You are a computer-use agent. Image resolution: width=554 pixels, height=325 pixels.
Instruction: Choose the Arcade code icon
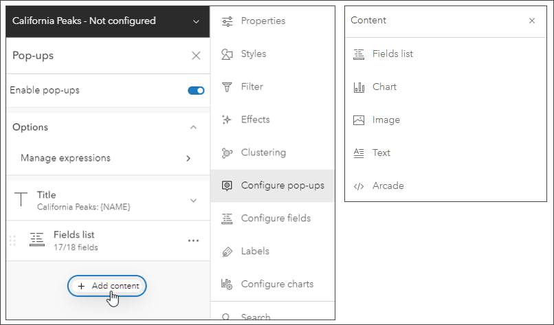[358, 186]
